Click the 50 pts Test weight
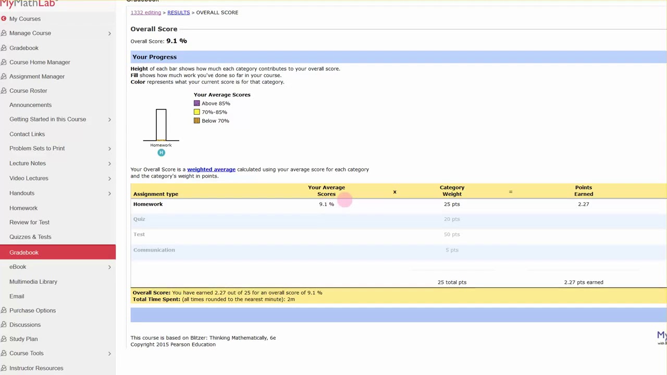Viewport: 667px width, 375px height. tap(452, 234)
